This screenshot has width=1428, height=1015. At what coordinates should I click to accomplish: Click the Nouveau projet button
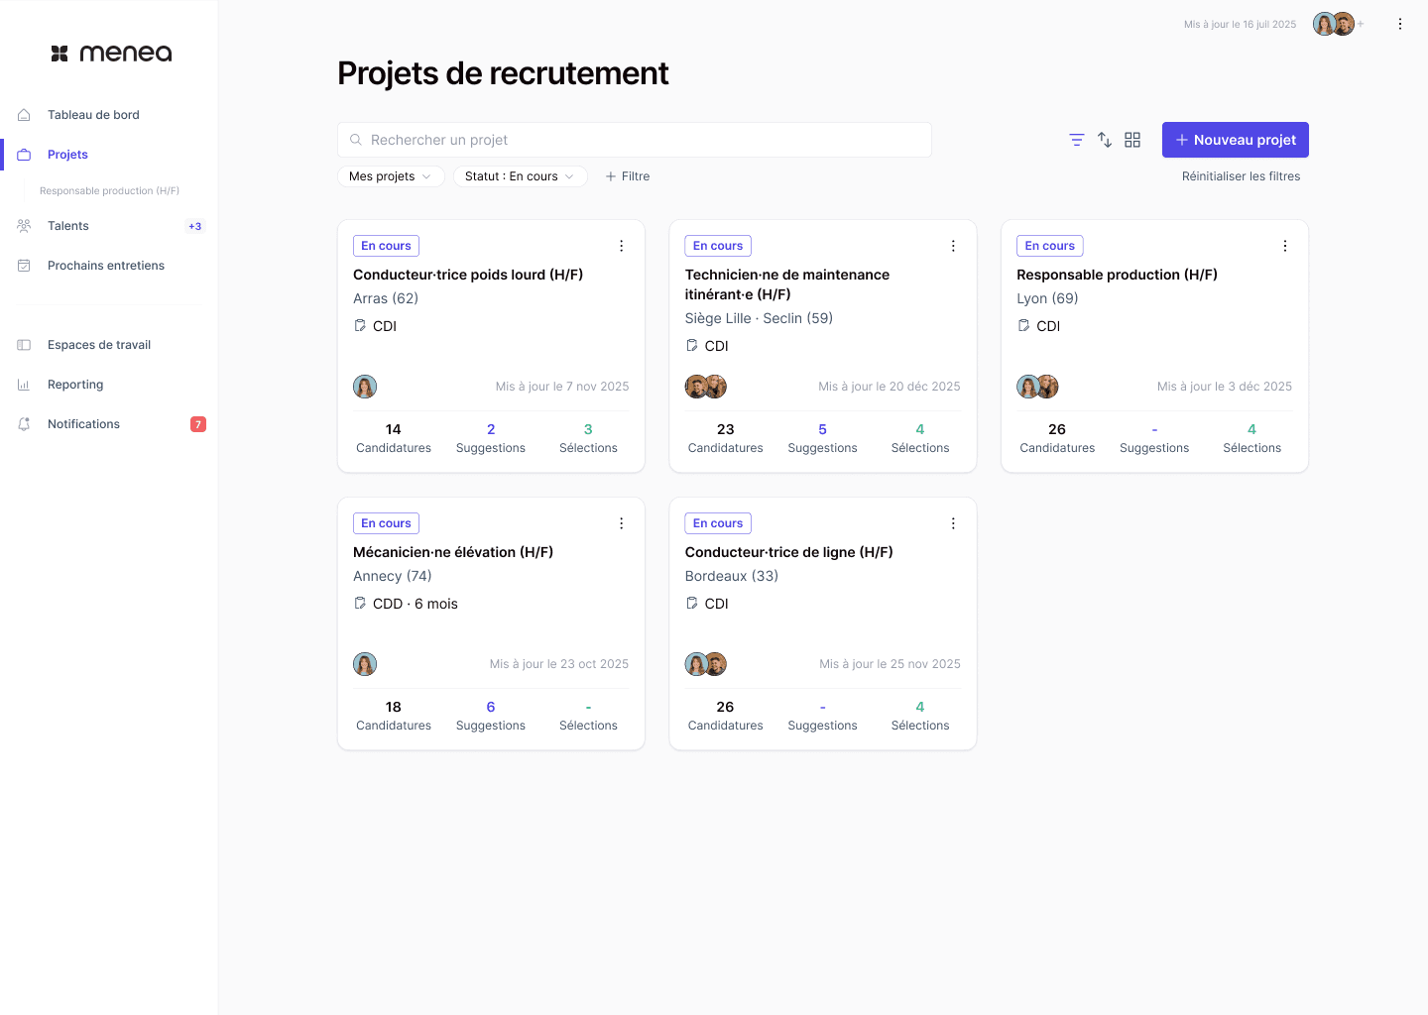[1235, 140]
